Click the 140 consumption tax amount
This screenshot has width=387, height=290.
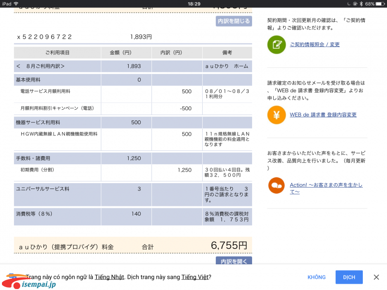(136, 214)
